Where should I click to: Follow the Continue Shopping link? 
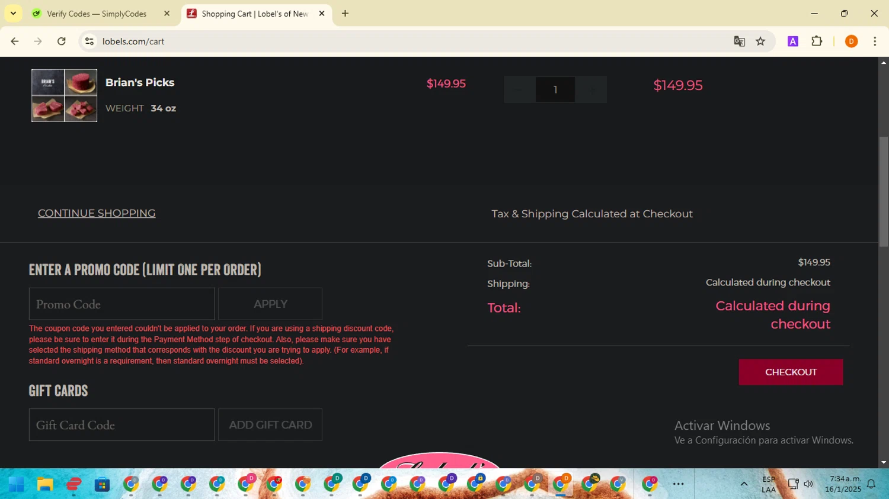pyautogui.click(x=97, y=213)
